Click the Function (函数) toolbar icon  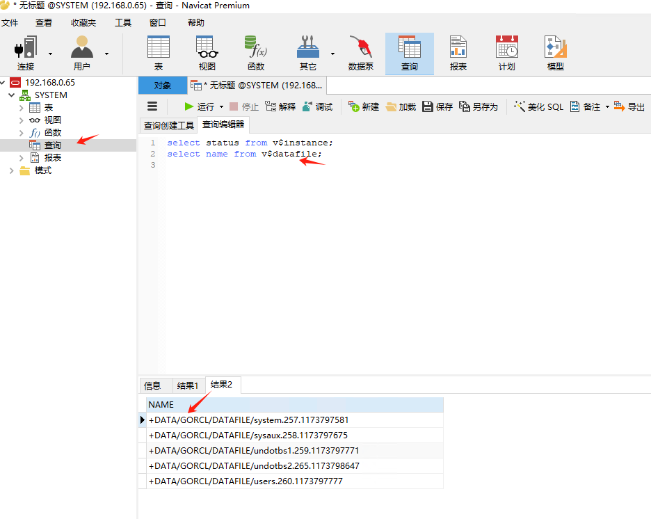[x=256, y=47]
